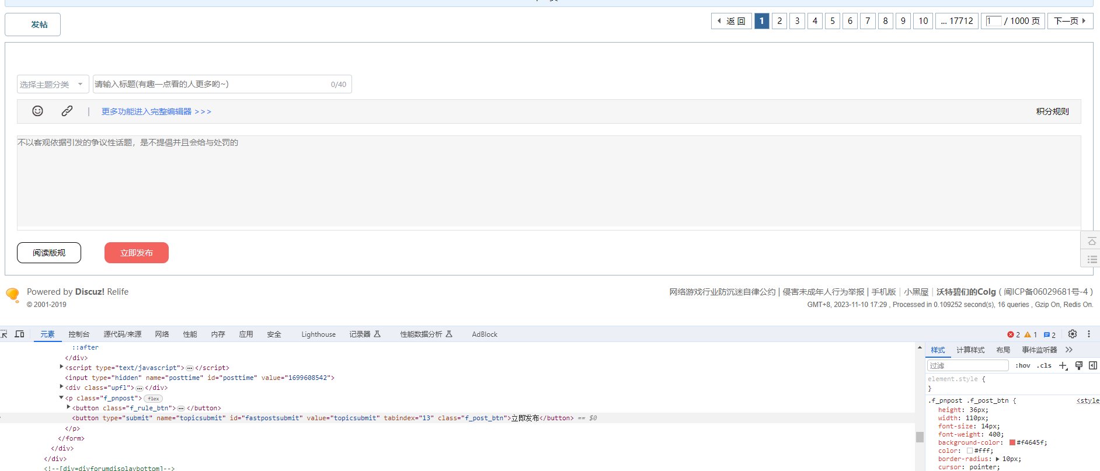Toggle :hov element state panel
Viewport: 1100px width, 471px height.
[x=1023, y=366]
